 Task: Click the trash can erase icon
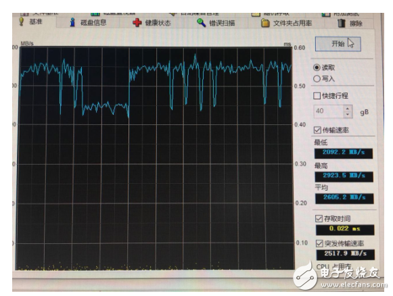[341, 23]
